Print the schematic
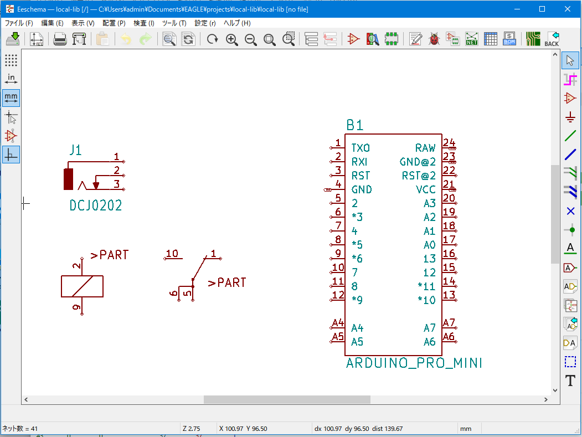 (60, 39)
